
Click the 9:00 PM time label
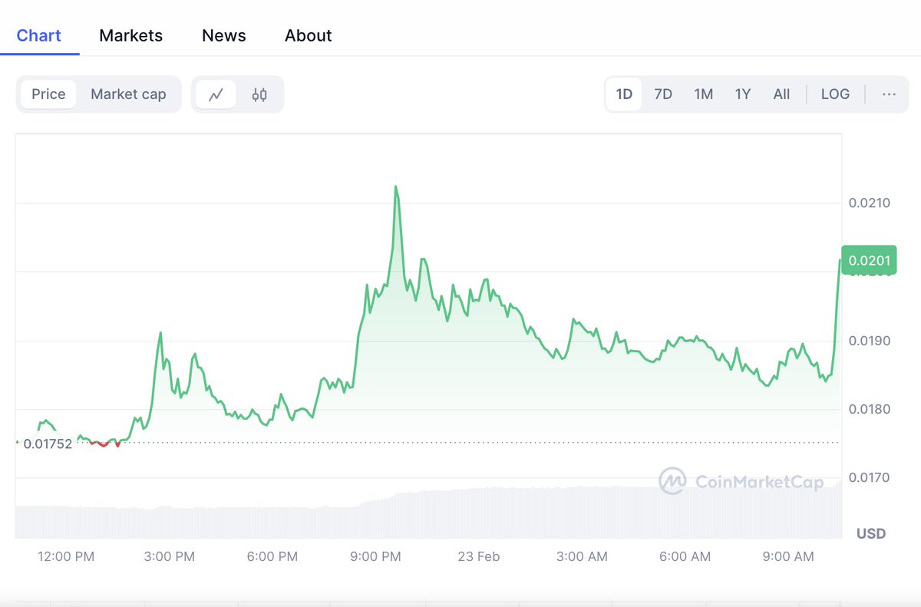[x=375, y=556]
